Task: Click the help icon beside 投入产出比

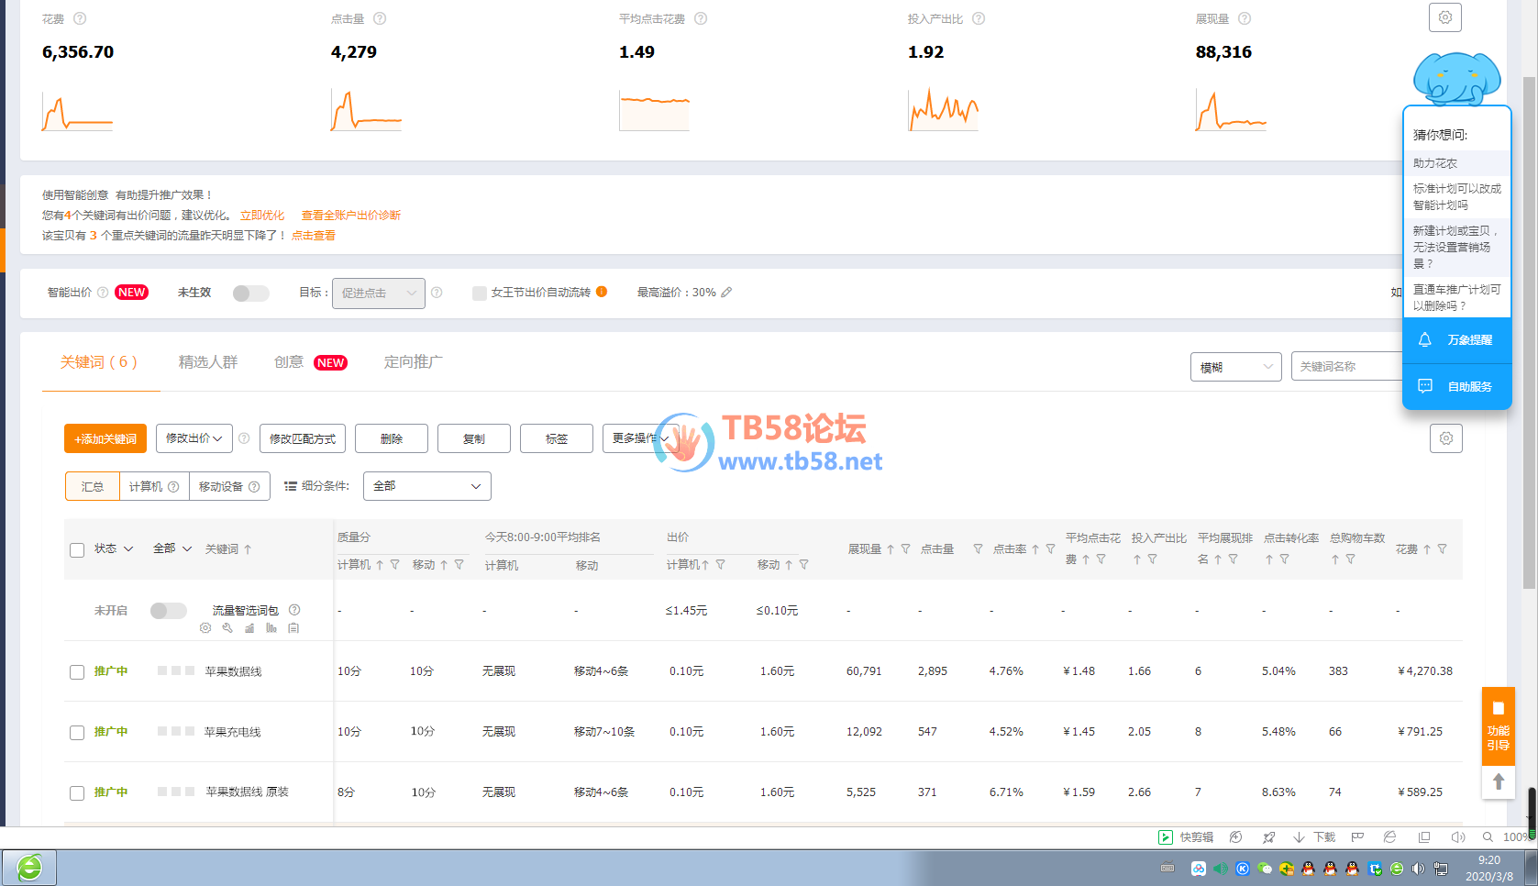Action: tap(979, 18)
